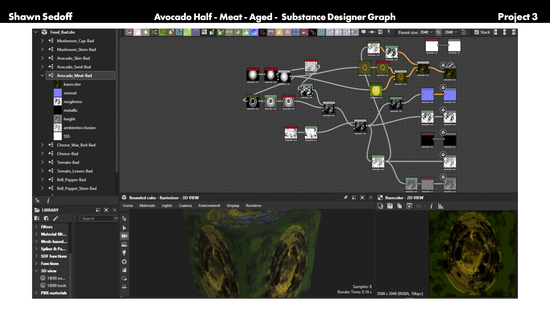Image resolution: width=550 pixels, height=309 pixels.
Task: Click the 3D view environment image icon
Action: (124, 244)
